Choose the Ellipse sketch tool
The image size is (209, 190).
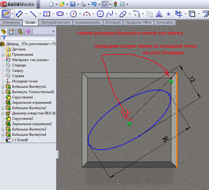point(123,14)
